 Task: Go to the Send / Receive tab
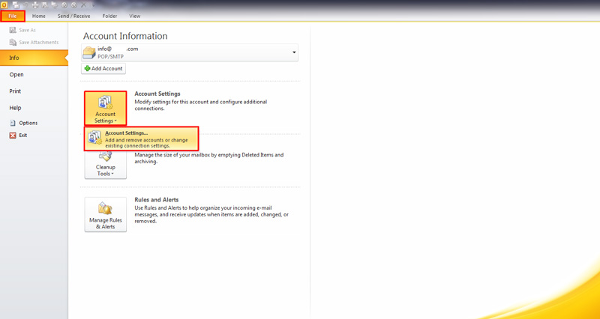74,16
